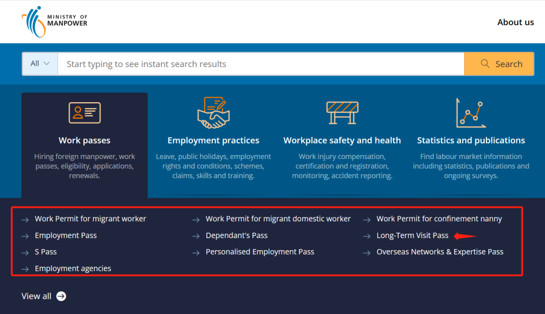Select the Statistics and publications heading
This screenshot has height=314, width=545.
point(471,140)
